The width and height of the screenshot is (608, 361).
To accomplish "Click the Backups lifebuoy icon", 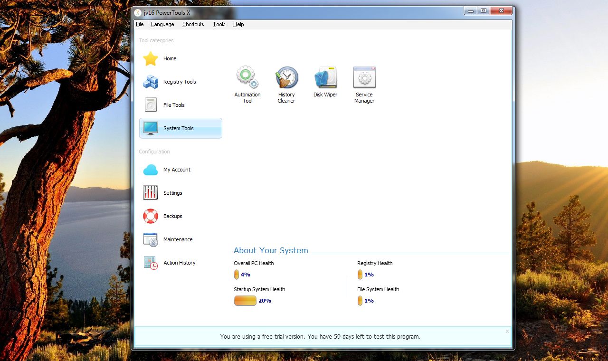I will click(151, 216).
